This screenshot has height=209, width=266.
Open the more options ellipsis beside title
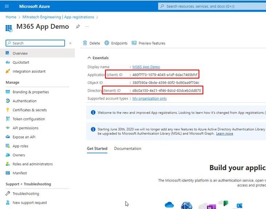(87, 27)
